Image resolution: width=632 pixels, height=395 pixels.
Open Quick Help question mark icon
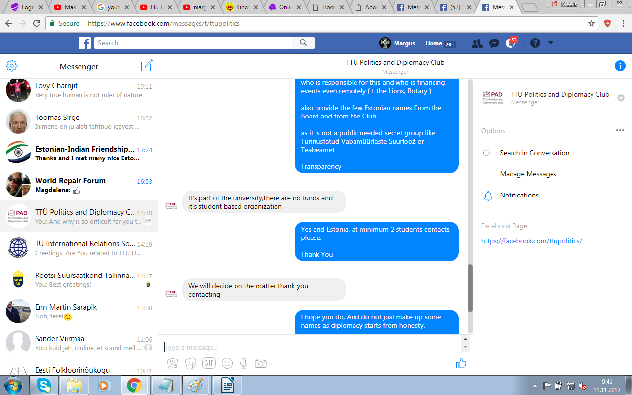click(535, 43)
